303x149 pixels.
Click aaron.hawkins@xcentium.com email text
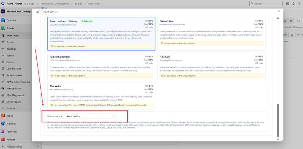pos(63,25)
